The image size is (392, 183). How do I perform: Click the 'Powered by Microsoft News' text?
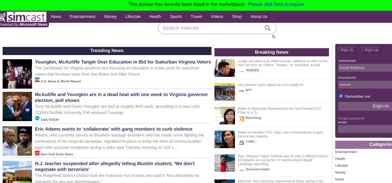pyautogui.click(x=24, y=24)
